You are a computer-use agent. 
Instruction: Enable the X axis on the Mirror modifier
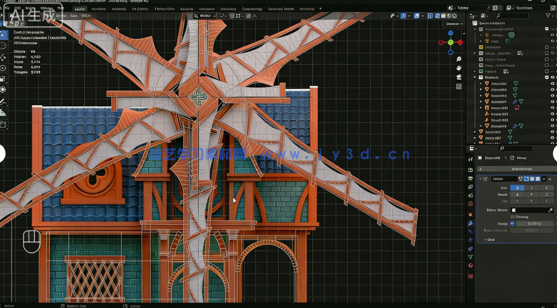[517, 187]
